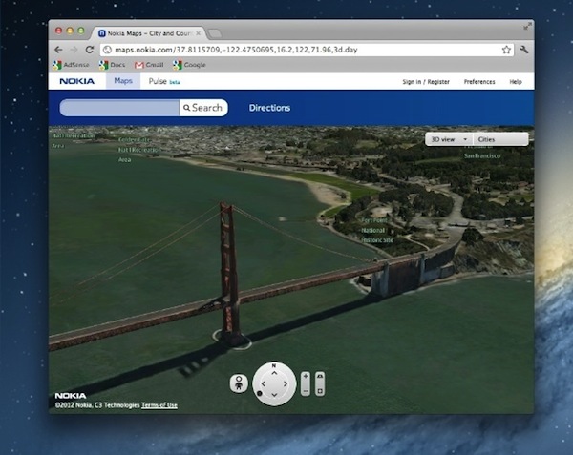Switch to the Pulse beta tab

click(x=164, y=81)
